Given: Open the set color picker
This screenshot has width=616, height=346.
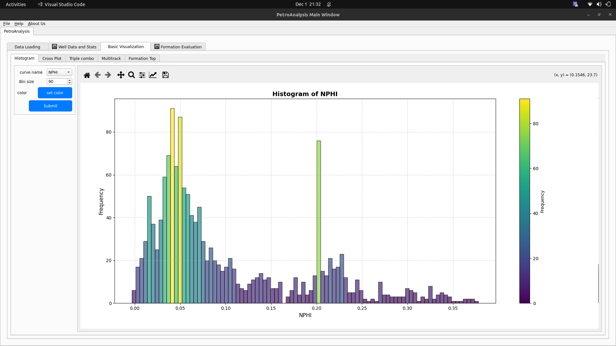Looking at the screenshot, I should (55, 93).
